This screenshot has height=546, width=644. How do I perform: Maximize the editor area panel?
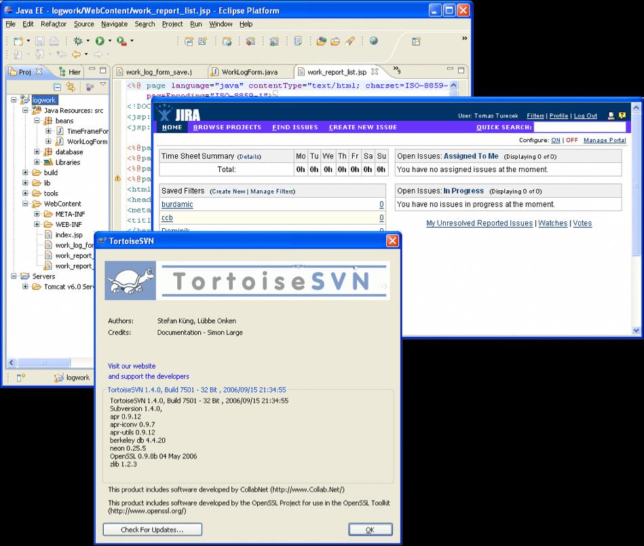(x=461, y=70)
